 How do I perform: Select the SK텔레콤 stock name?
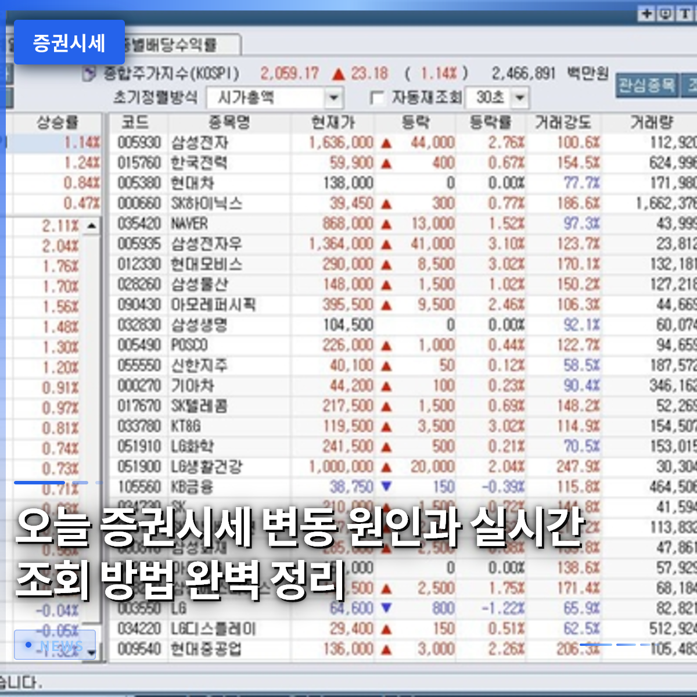199,406
